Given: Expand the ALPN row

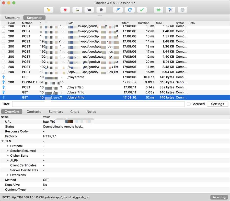Looking at the screenshot, I should click(x=8, y=160).
